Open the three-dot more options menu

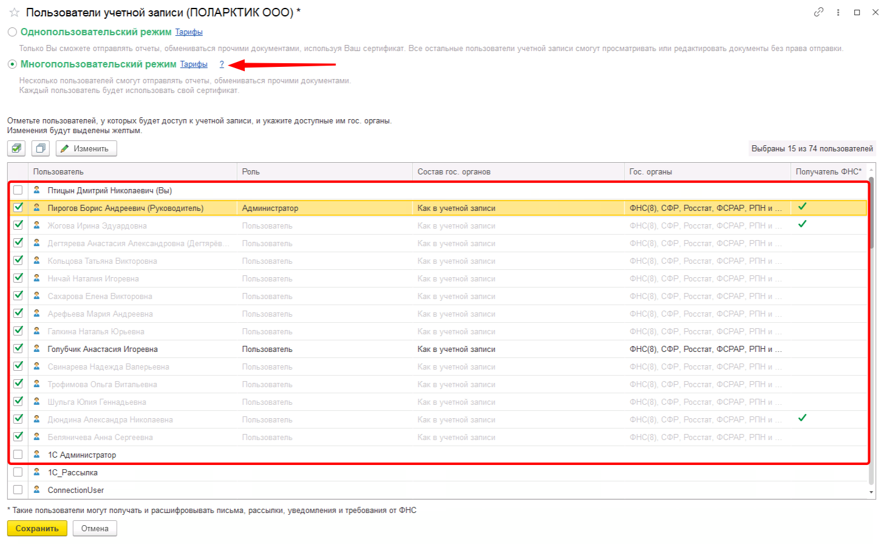tap(838, 12)
